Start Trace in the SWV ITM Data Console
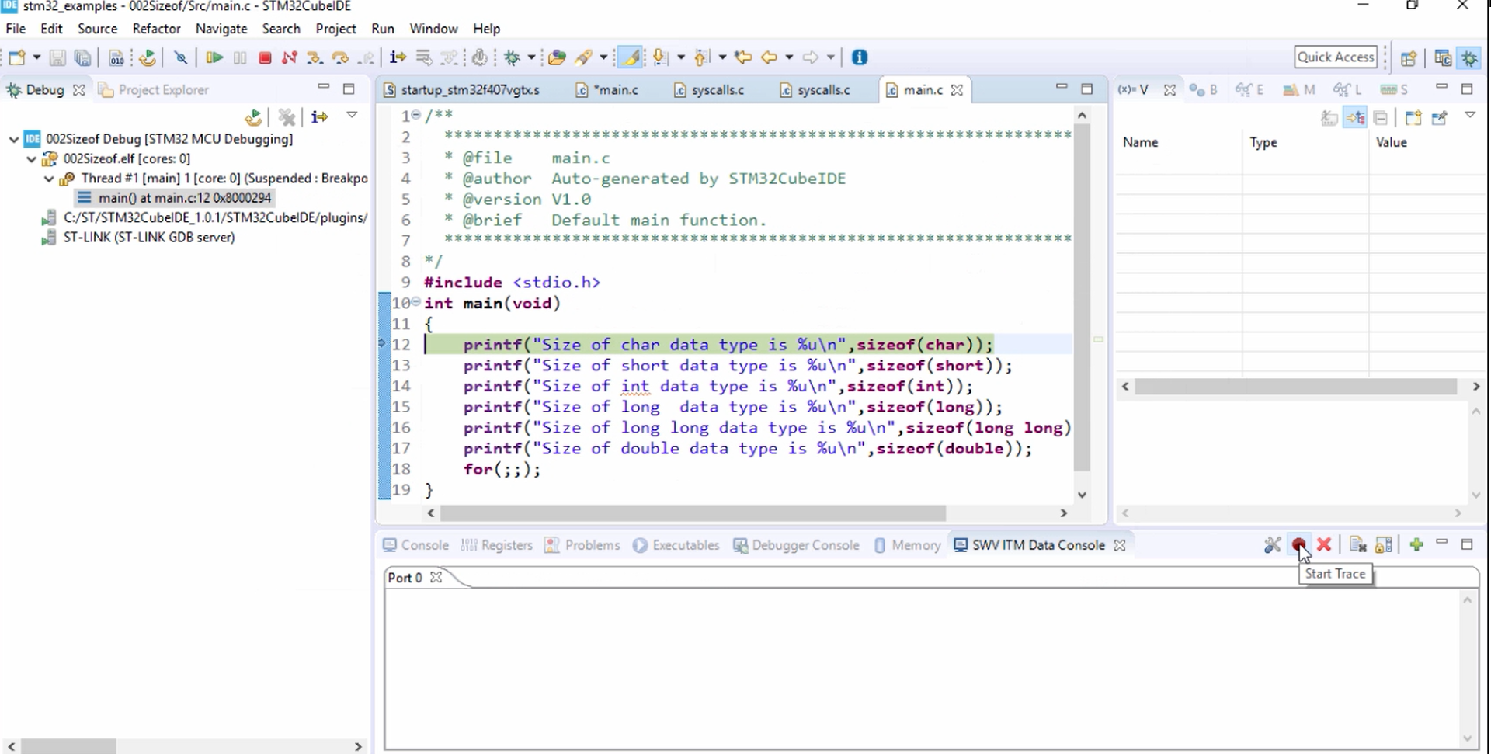 (x=1301, y=544)
